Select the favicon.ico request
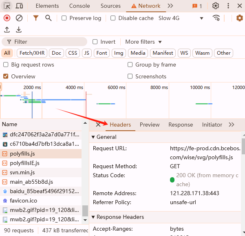 coord(41,201)
